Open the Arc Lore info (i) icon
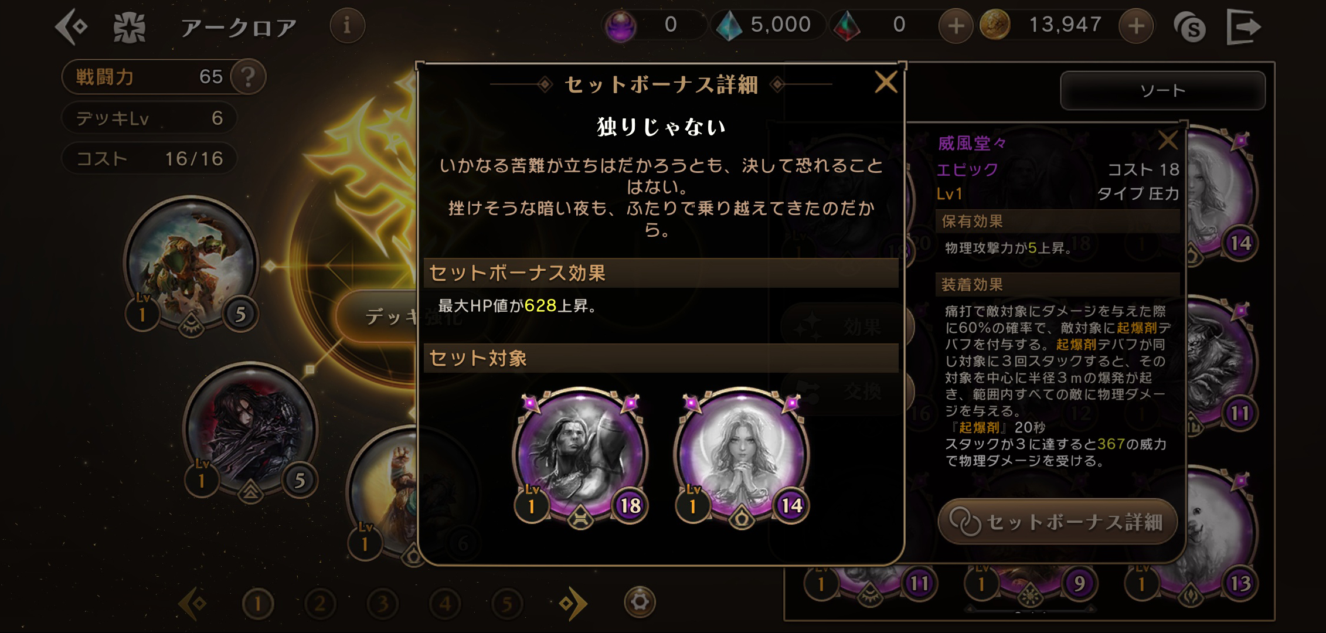 pos(347,25)
